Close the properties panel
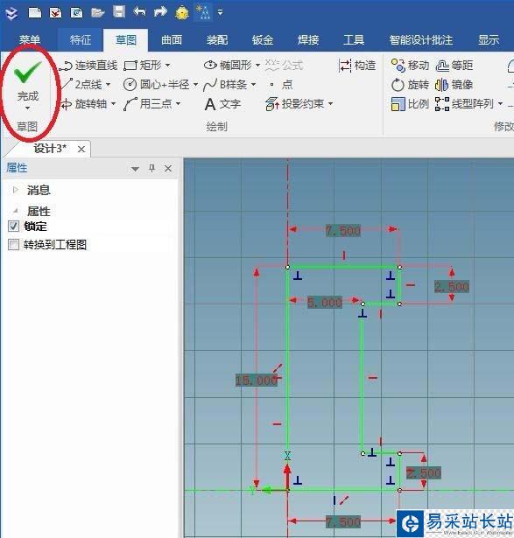Image resolution: width=514 pixels, height=538 pixels. pyautogui.click(x=168, y=169)
